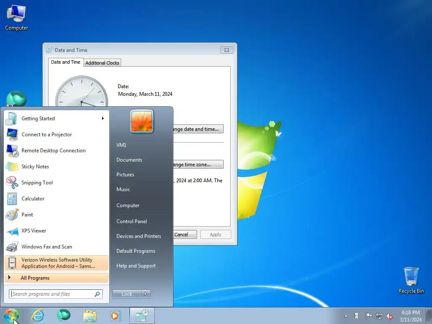Image resolution: width=432 pixels, height=324 pixels.
Task: Click Change time zone button
Action: pos(198,165)
